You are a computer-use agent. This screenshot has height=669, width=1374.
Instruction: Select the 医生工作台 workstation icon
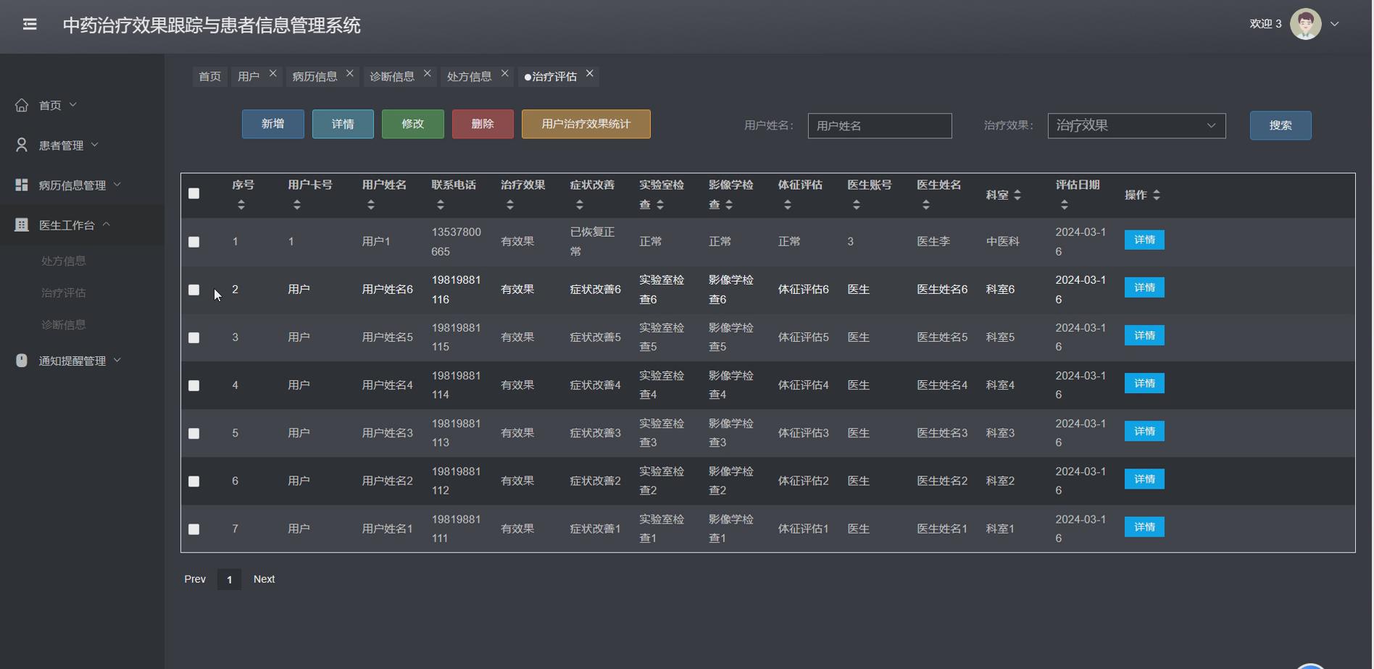(20, 224)
